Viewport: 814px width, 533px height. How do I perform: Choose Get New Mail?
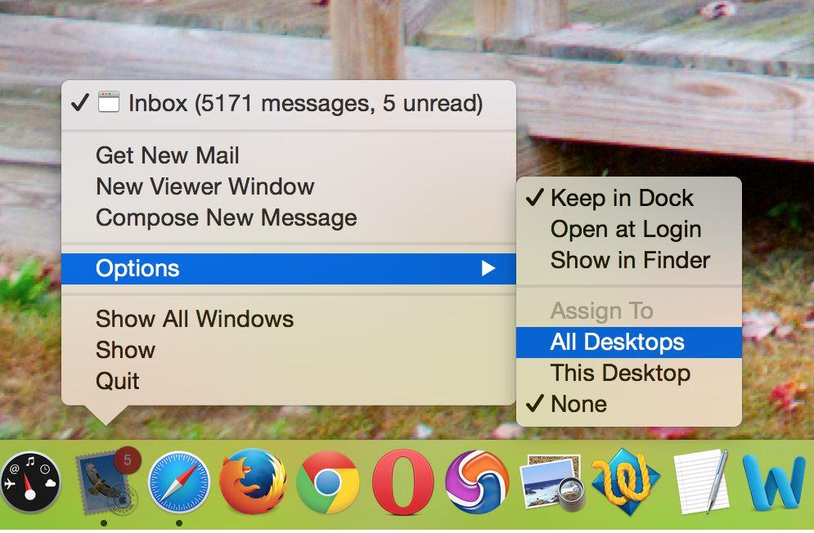coord(289,155)
